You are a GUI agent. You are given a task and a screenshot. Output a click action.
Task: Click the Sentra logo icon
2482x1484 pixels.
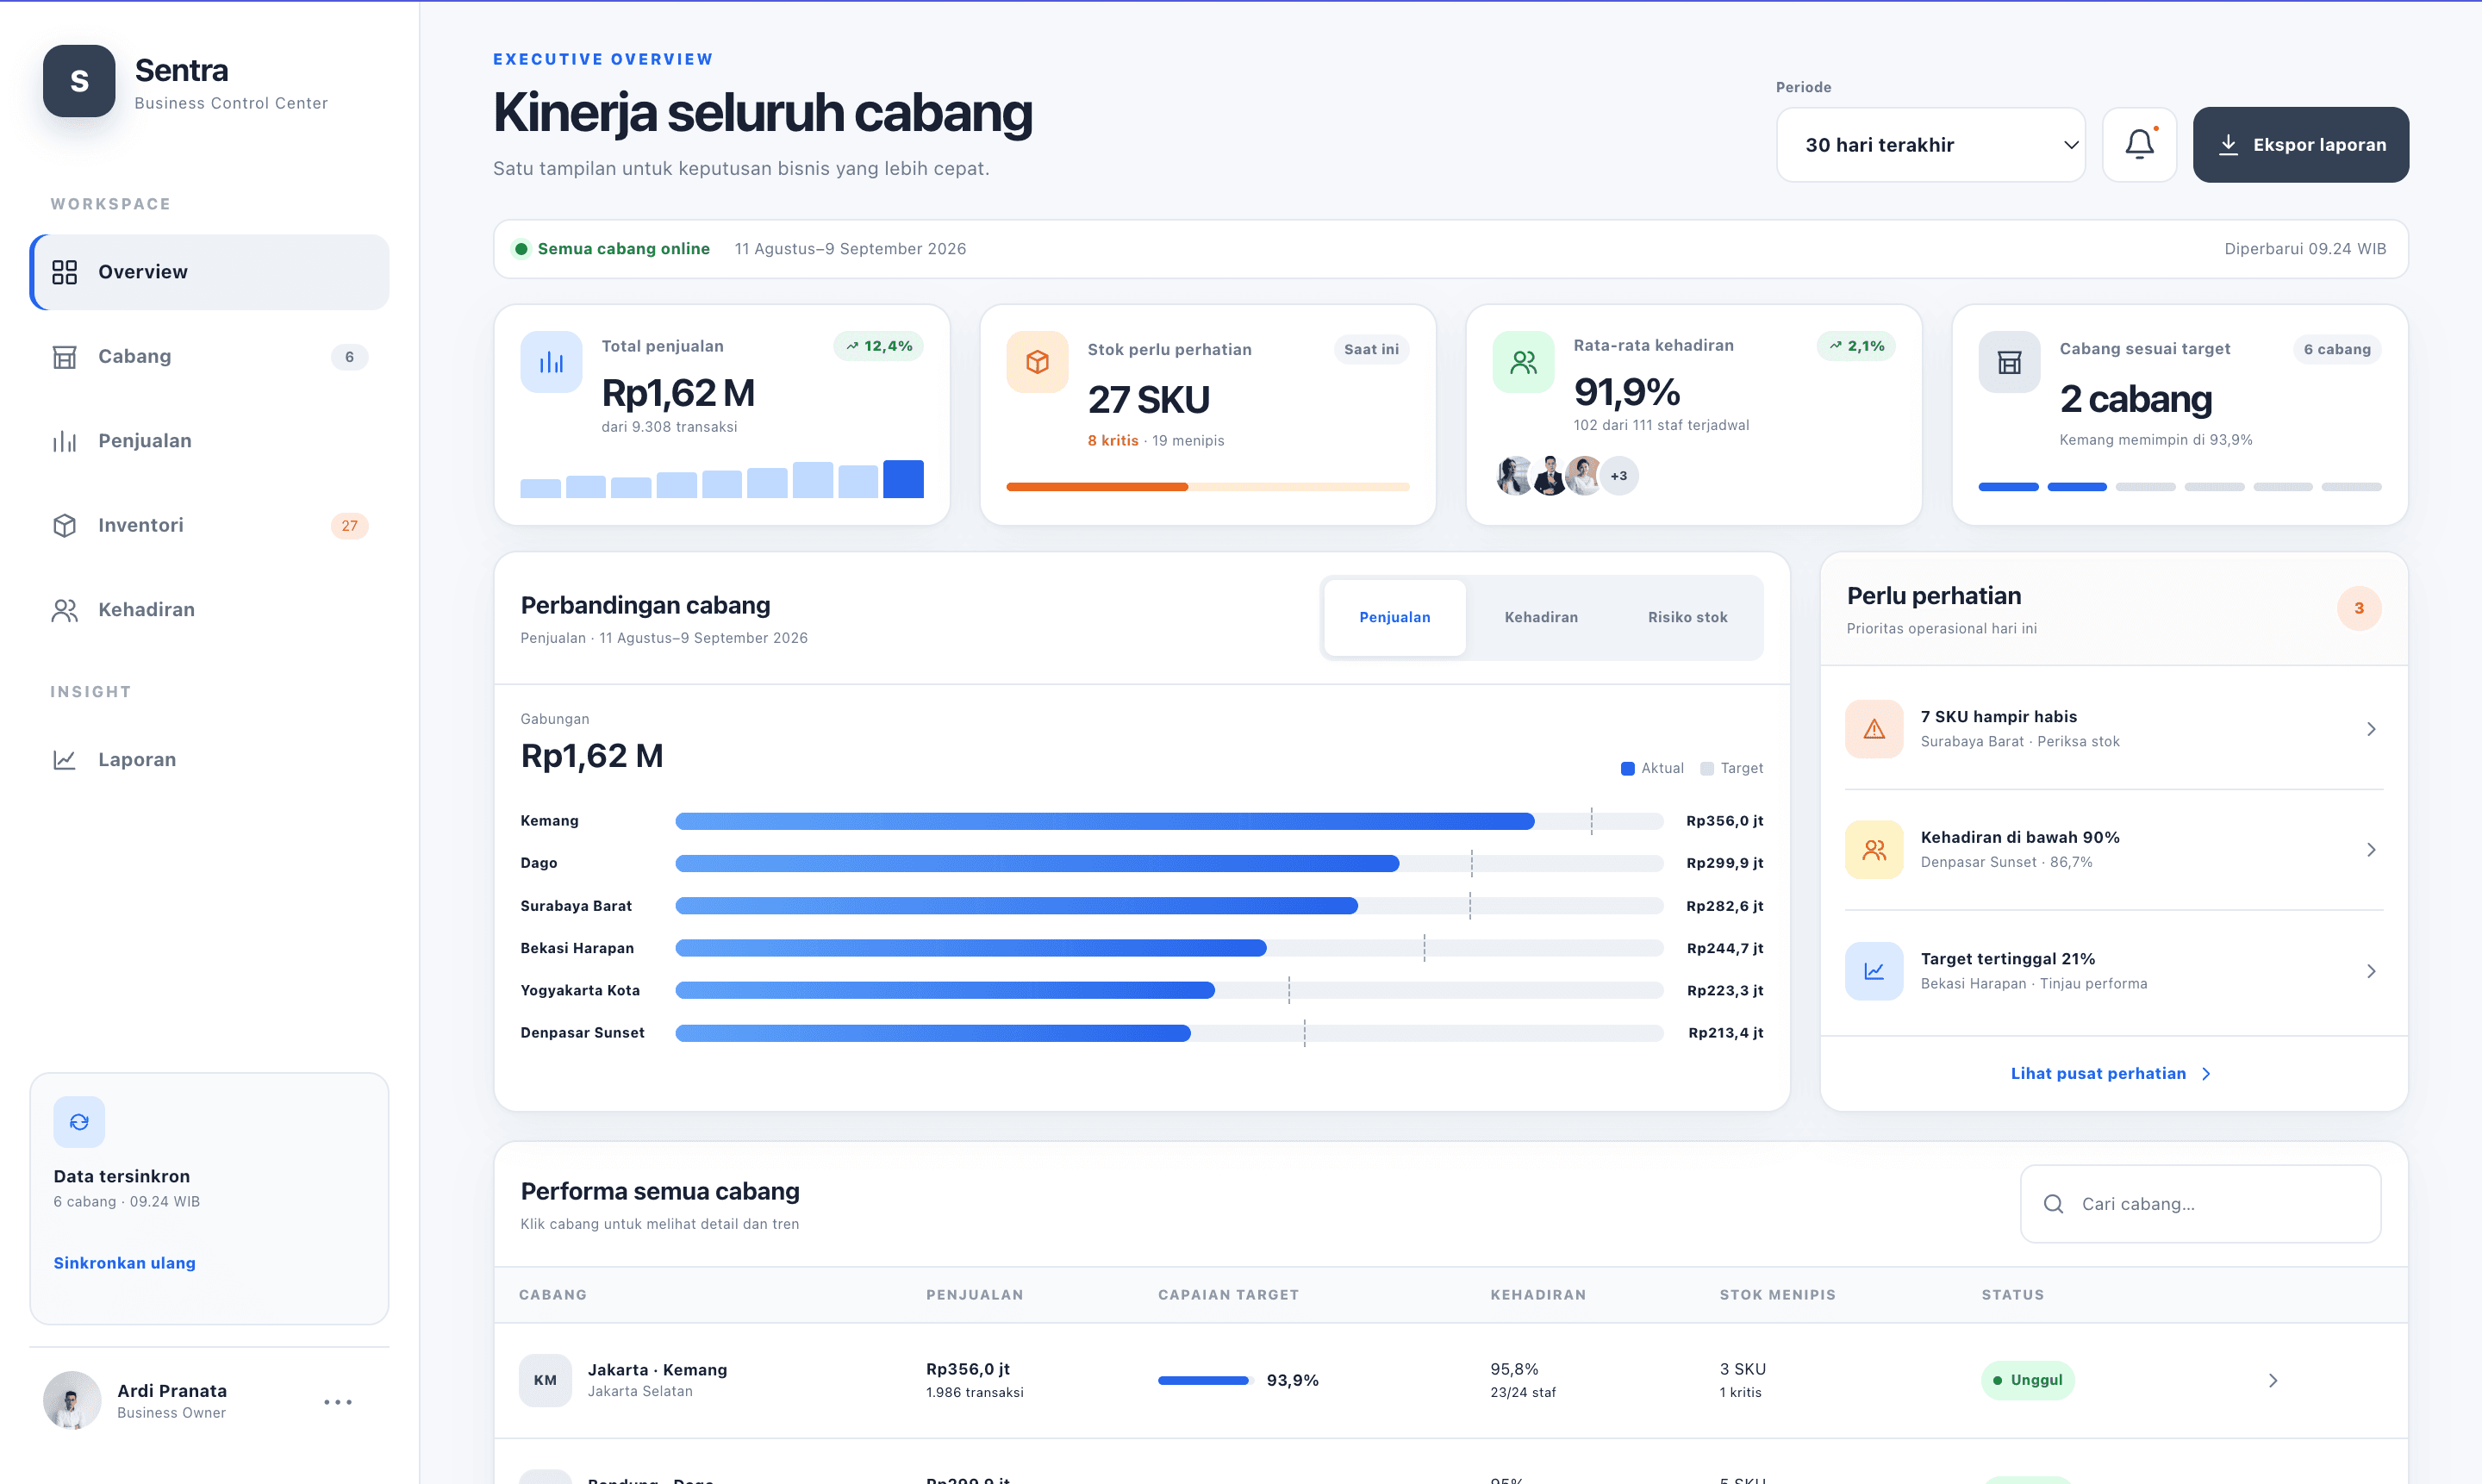[x=79, y=81]
